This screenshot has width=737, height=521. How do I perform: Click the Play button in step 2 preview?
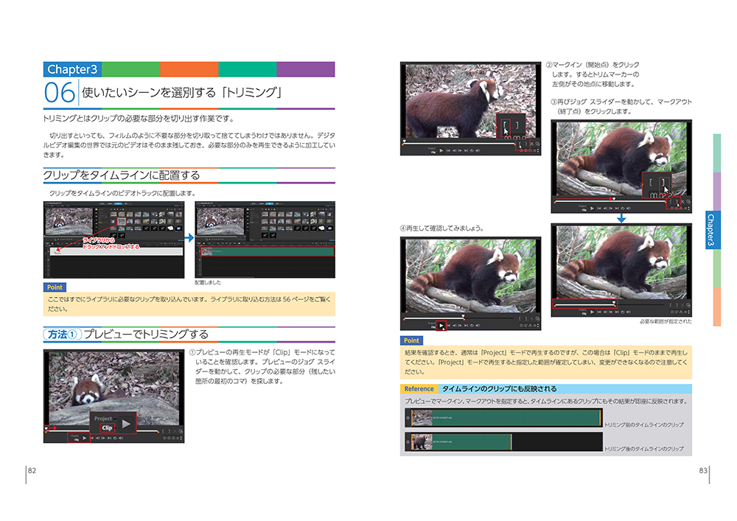[441, 150]
